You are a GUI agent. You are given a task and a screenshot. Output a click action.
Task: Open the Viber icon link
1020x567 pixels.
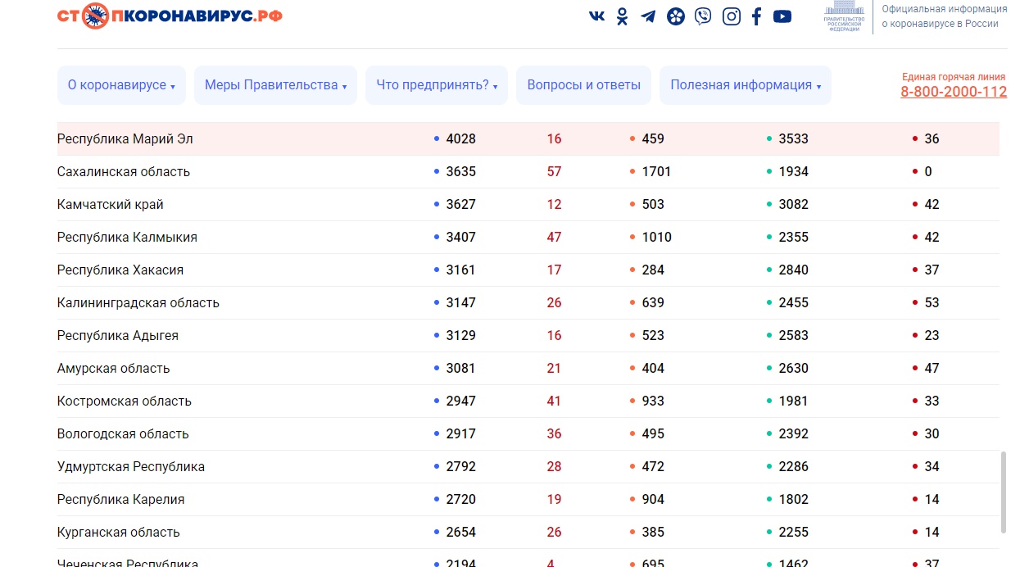703,16
